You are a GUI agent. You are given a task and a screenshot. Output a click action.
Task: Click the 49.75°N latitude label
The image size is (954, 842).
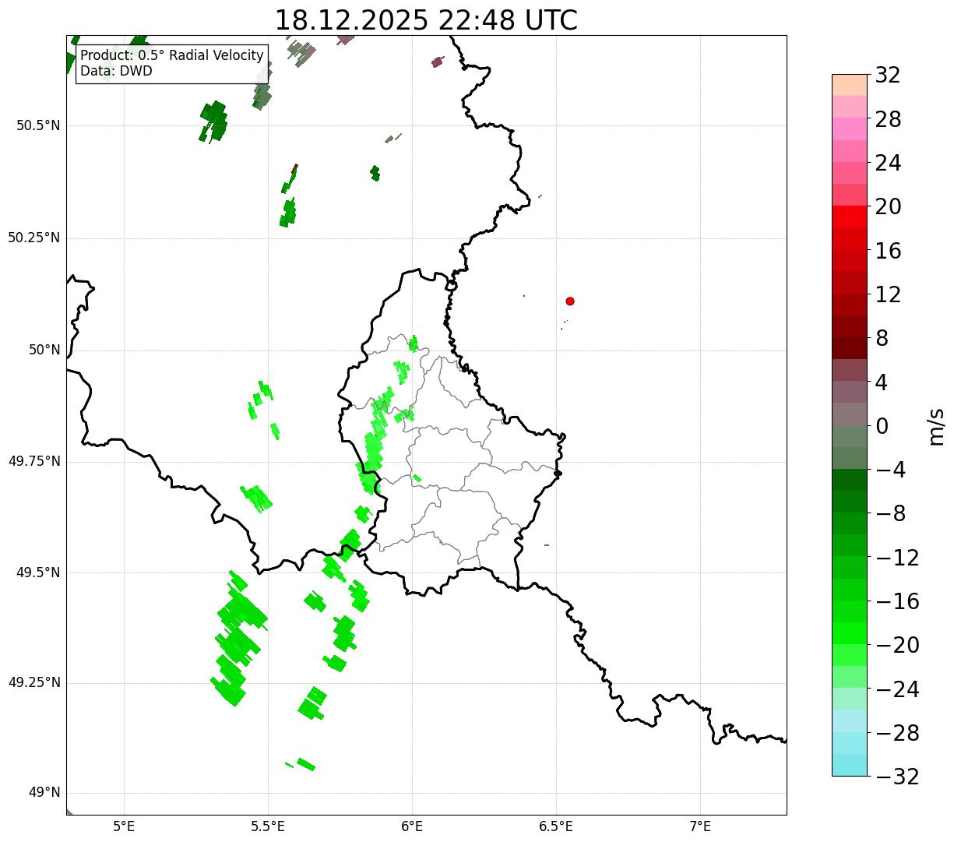point(34,461)
